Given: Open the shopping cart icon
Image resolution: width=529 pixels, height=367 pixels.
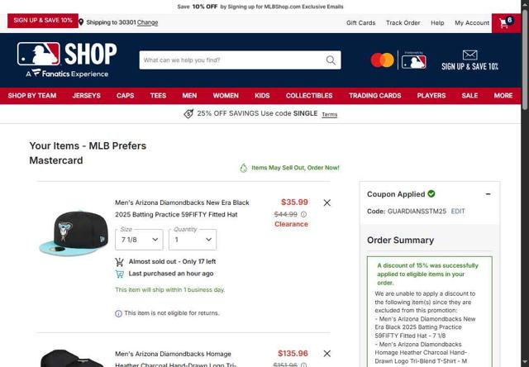Looking at the screenshot, I should pyautogui.click(x=506, y=23).
